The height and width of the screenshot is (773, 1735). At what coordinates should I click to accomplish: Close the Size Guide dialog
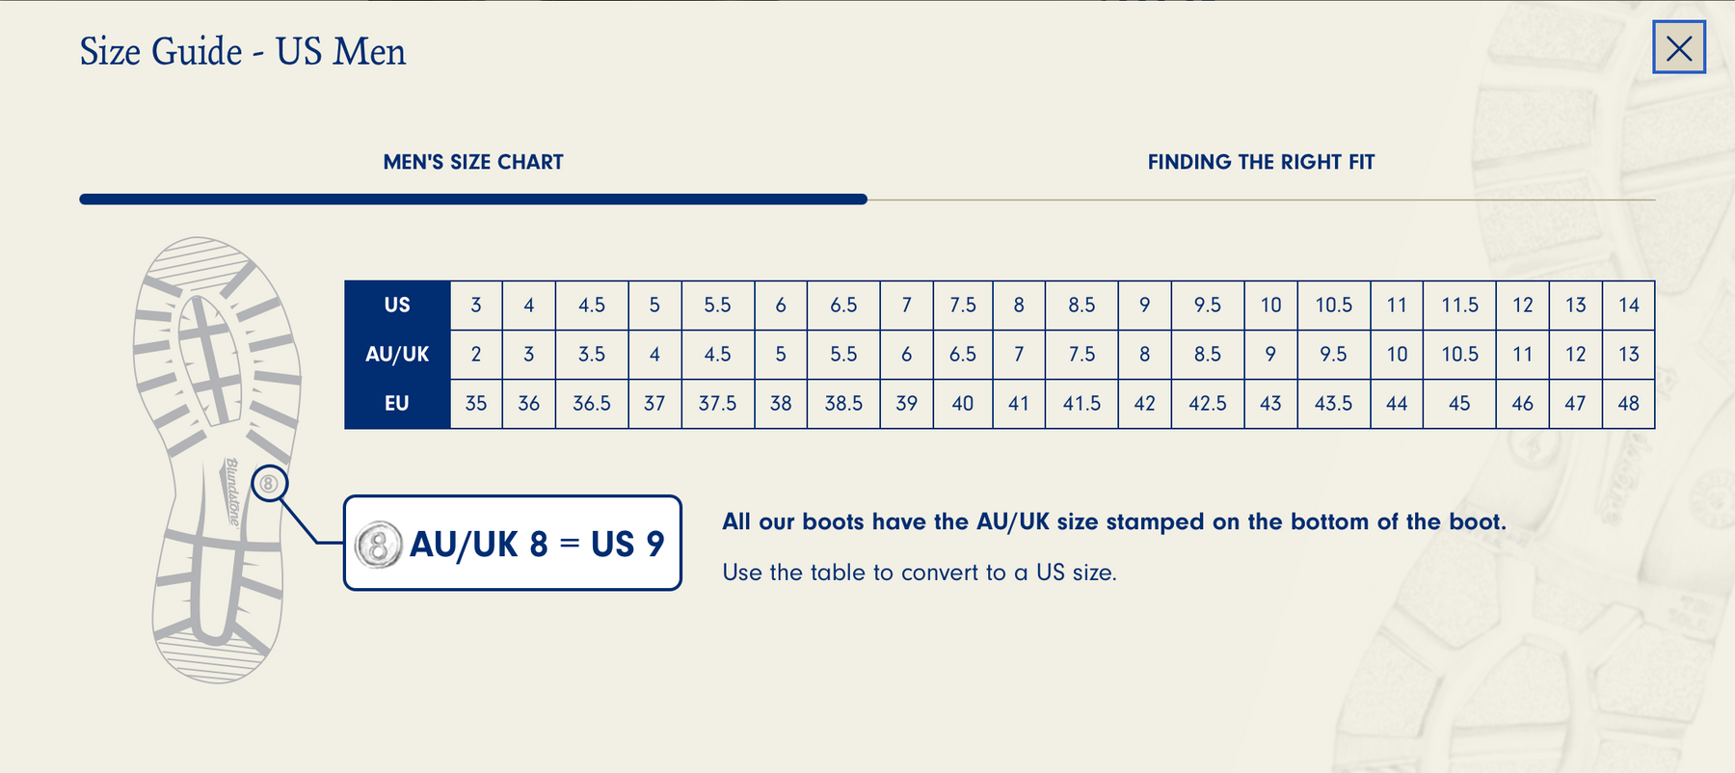click(1678, 47)
